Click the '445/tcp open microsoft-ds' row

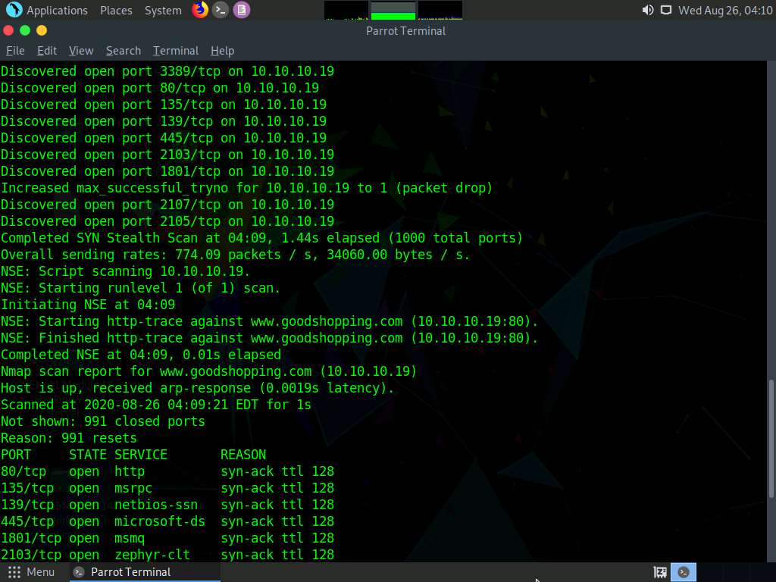point(167,521)
